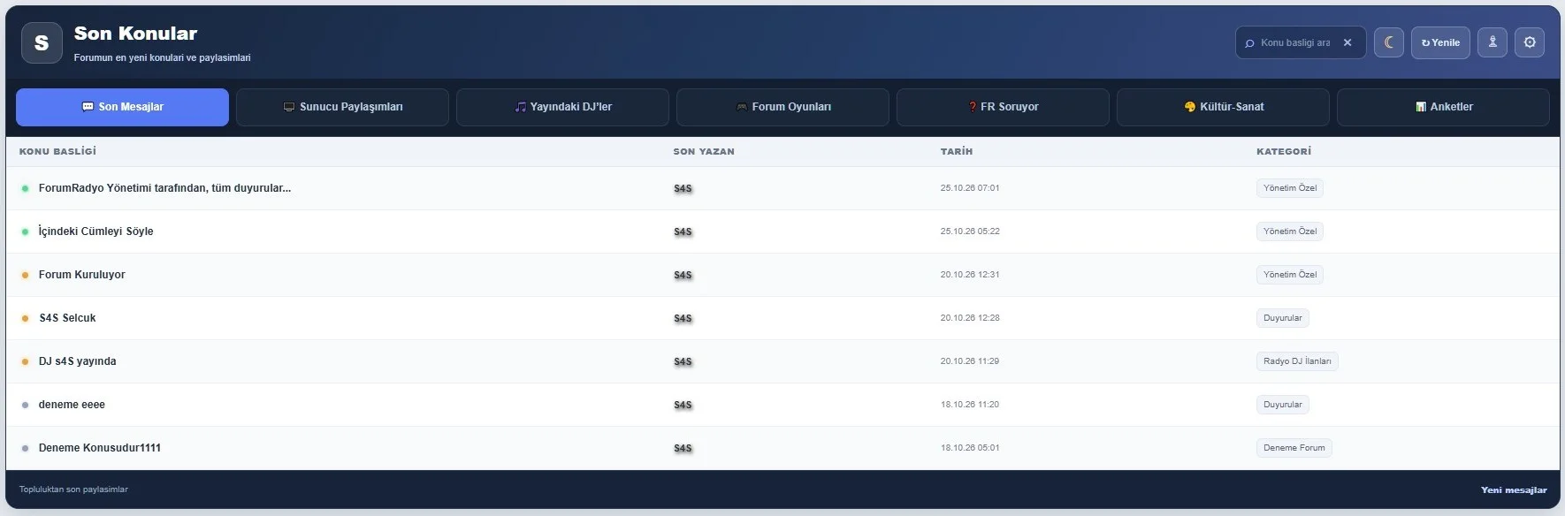Focus the Konu basligi ara field

[1296, 42]
